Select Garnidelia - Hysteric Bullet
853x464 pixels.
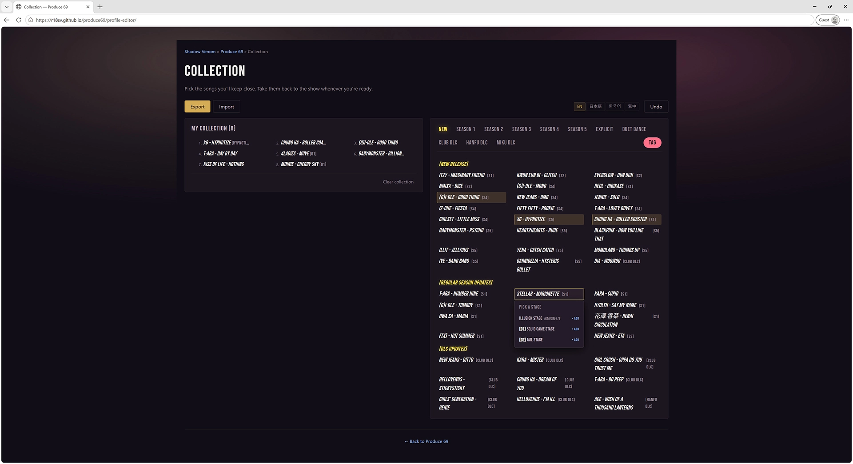(549, 265)
